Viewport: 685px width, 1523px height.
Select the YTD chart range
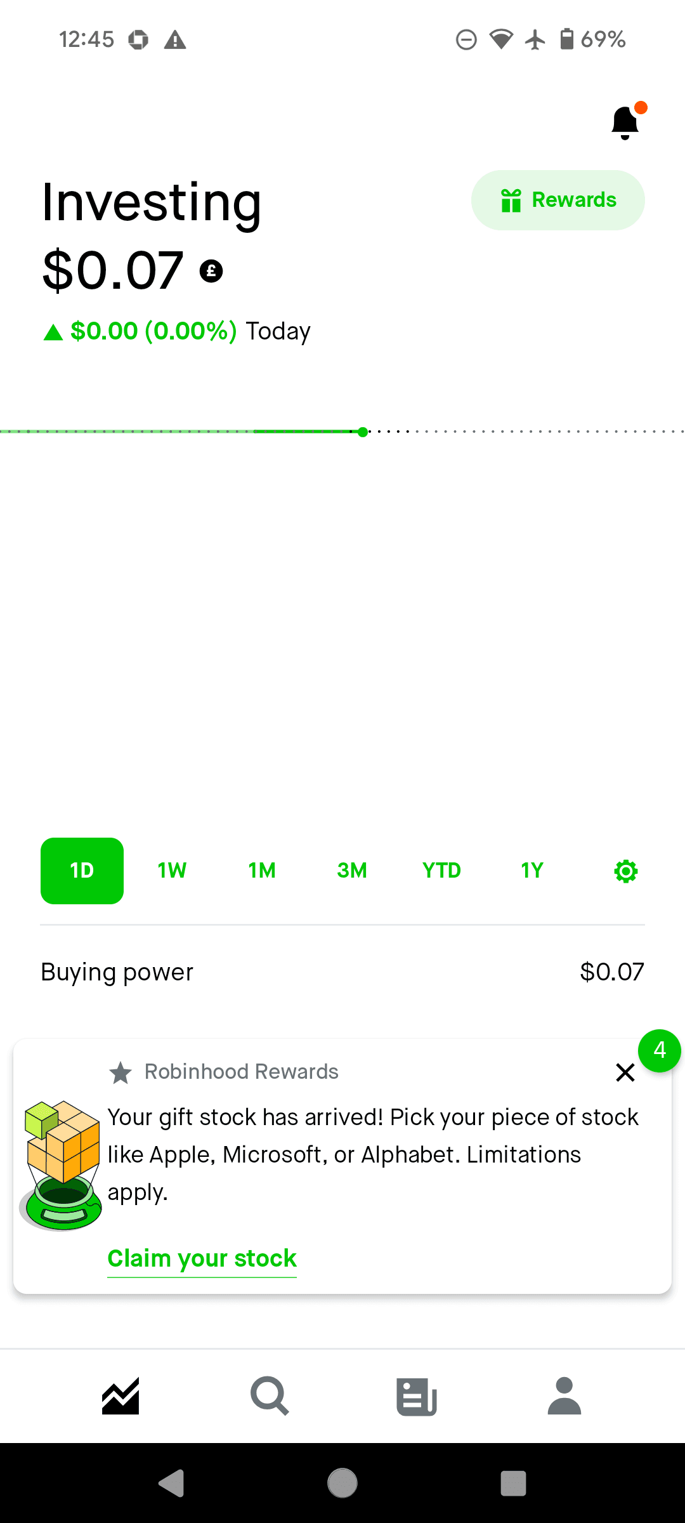pos(441,871)
